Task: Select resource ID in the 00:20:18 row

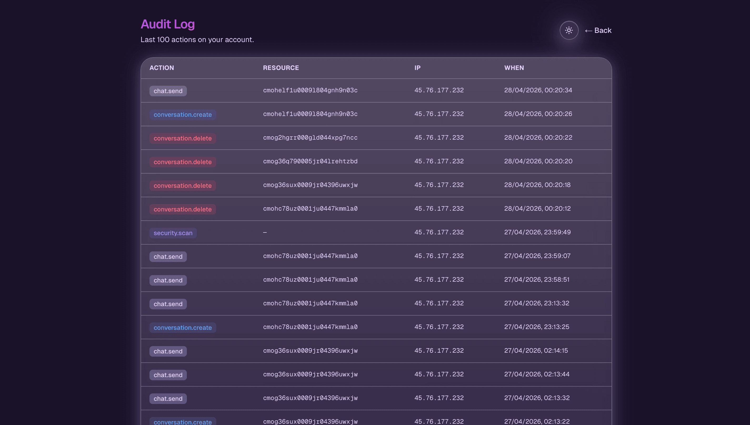Action: click(x=310, y=185)
